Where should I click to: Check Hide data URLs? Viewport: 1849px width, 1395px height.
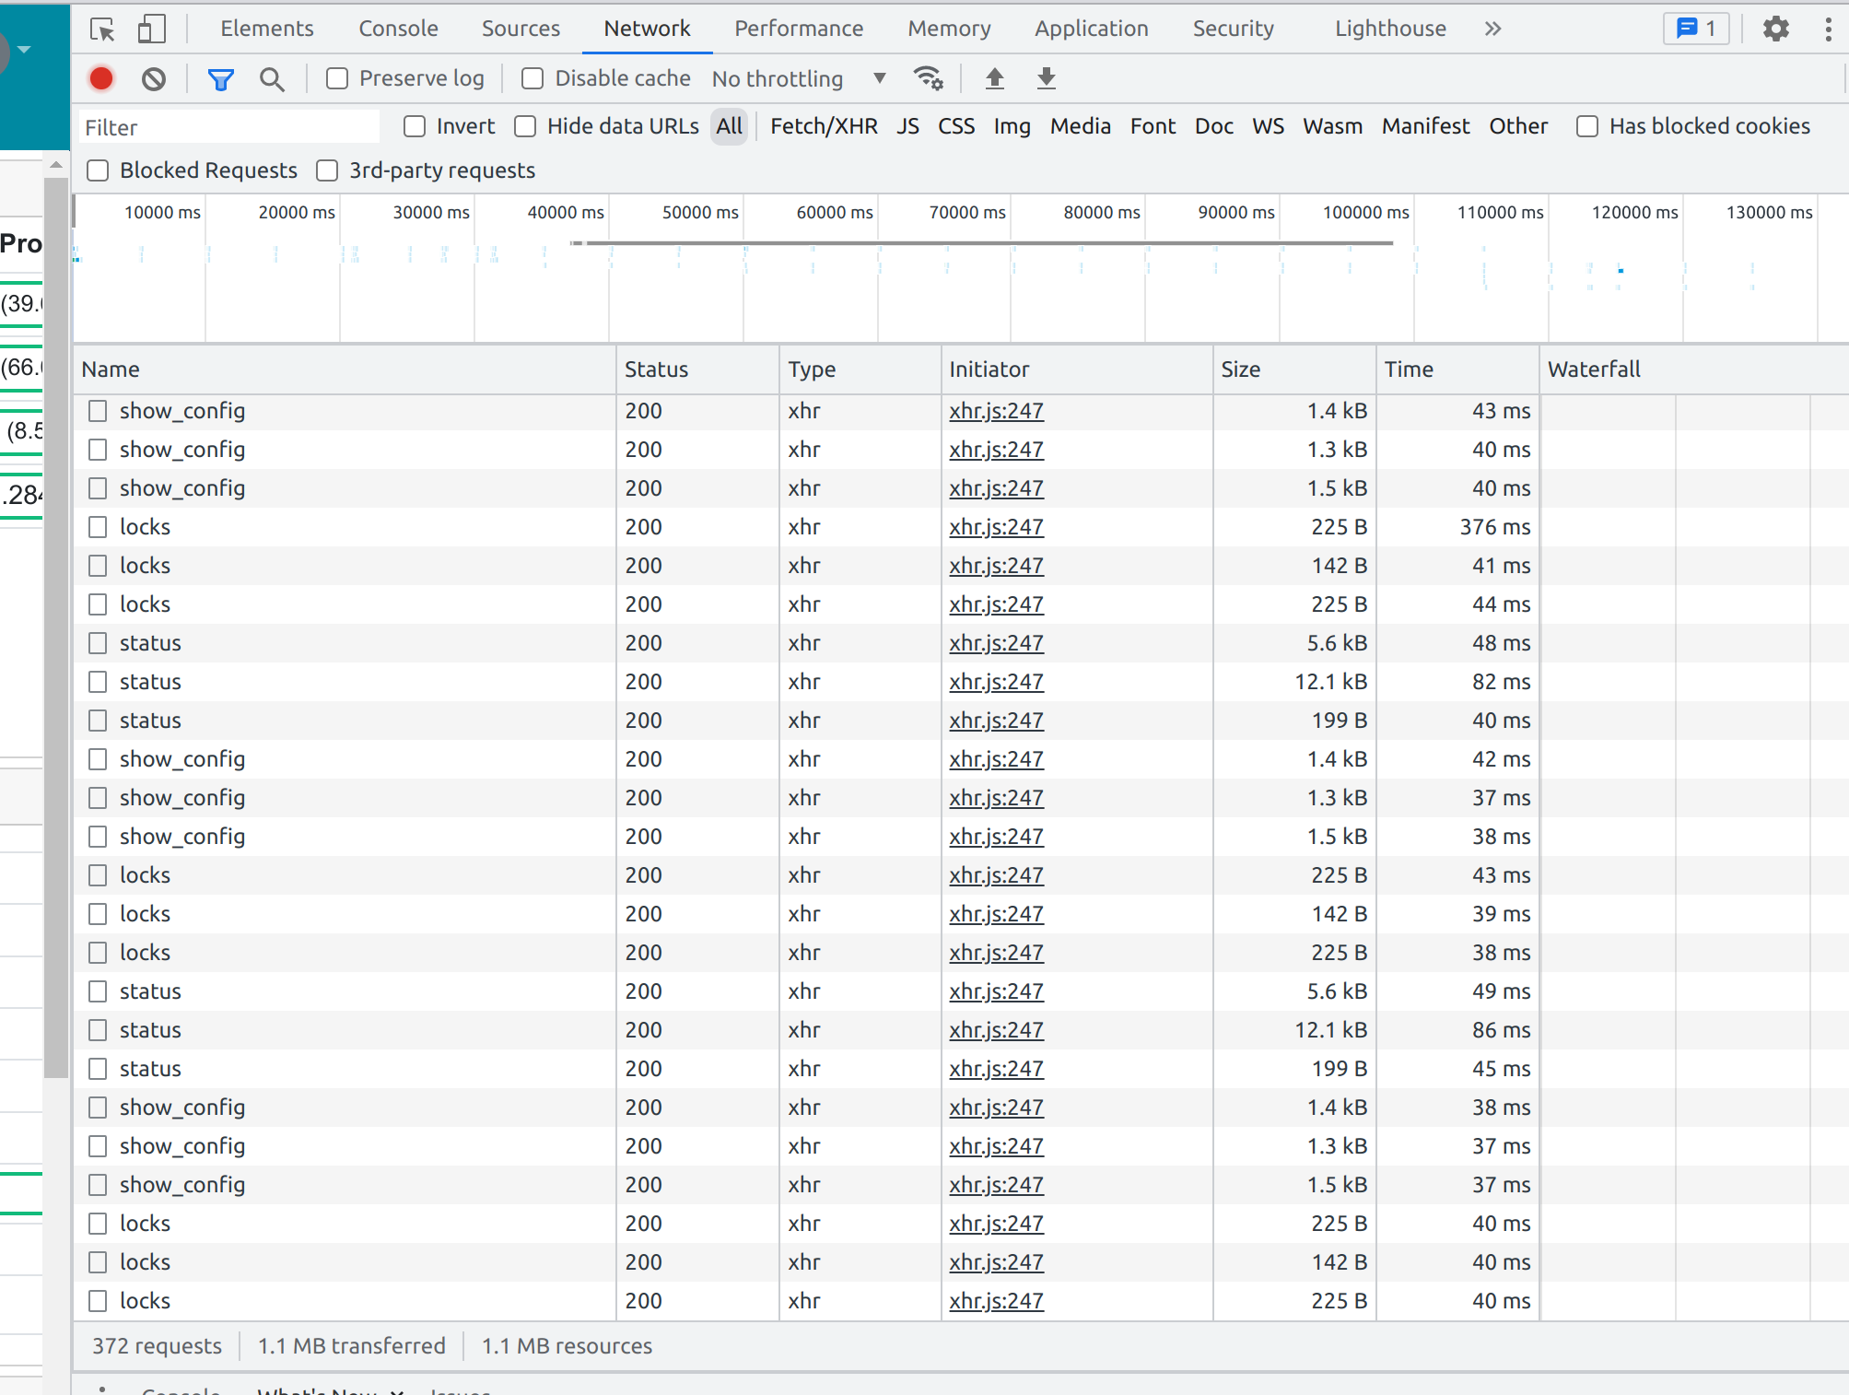(524, 125)
